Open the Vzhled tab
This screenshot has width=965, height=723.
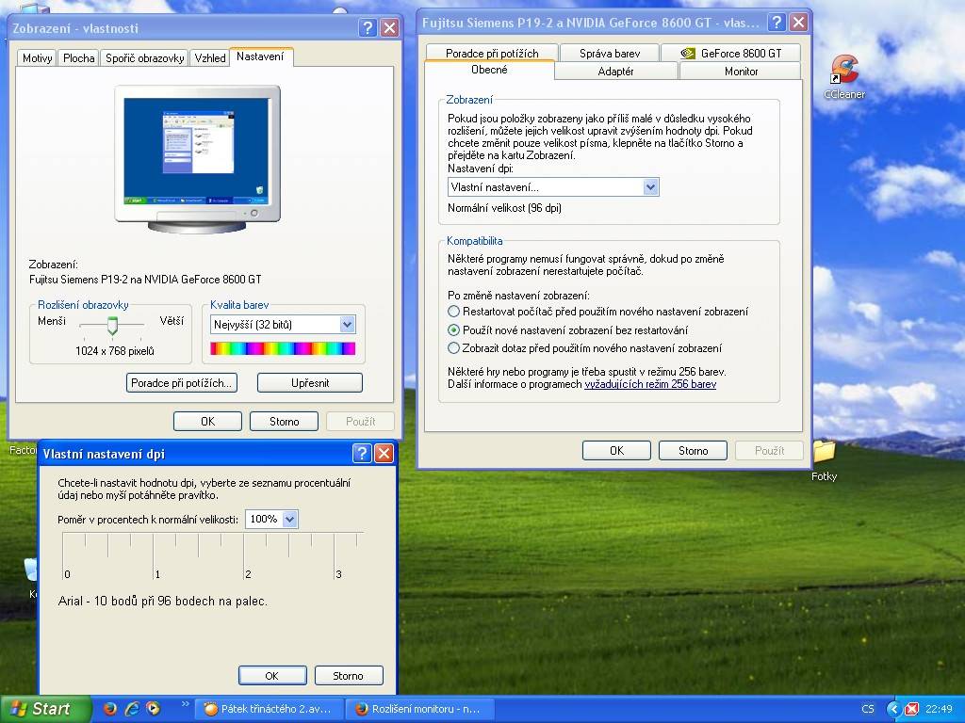pyautogui.click(x=210, y=57)
